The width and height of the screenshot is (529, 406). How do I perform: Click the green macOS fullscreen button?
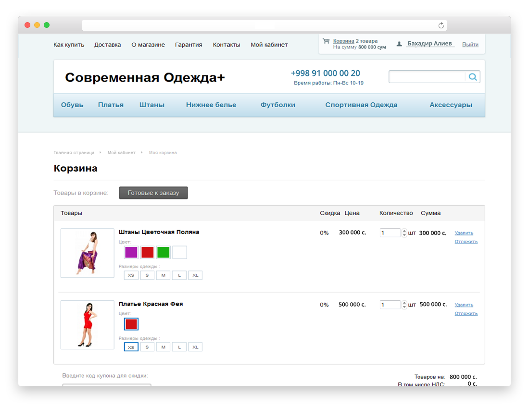point(47,25)
